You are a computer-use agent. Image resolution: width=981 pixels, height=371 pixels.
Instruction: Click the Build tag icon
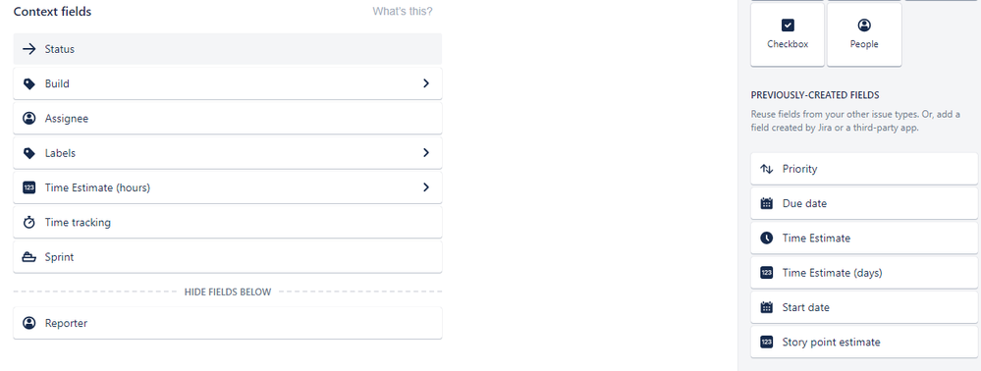(28, 83)
